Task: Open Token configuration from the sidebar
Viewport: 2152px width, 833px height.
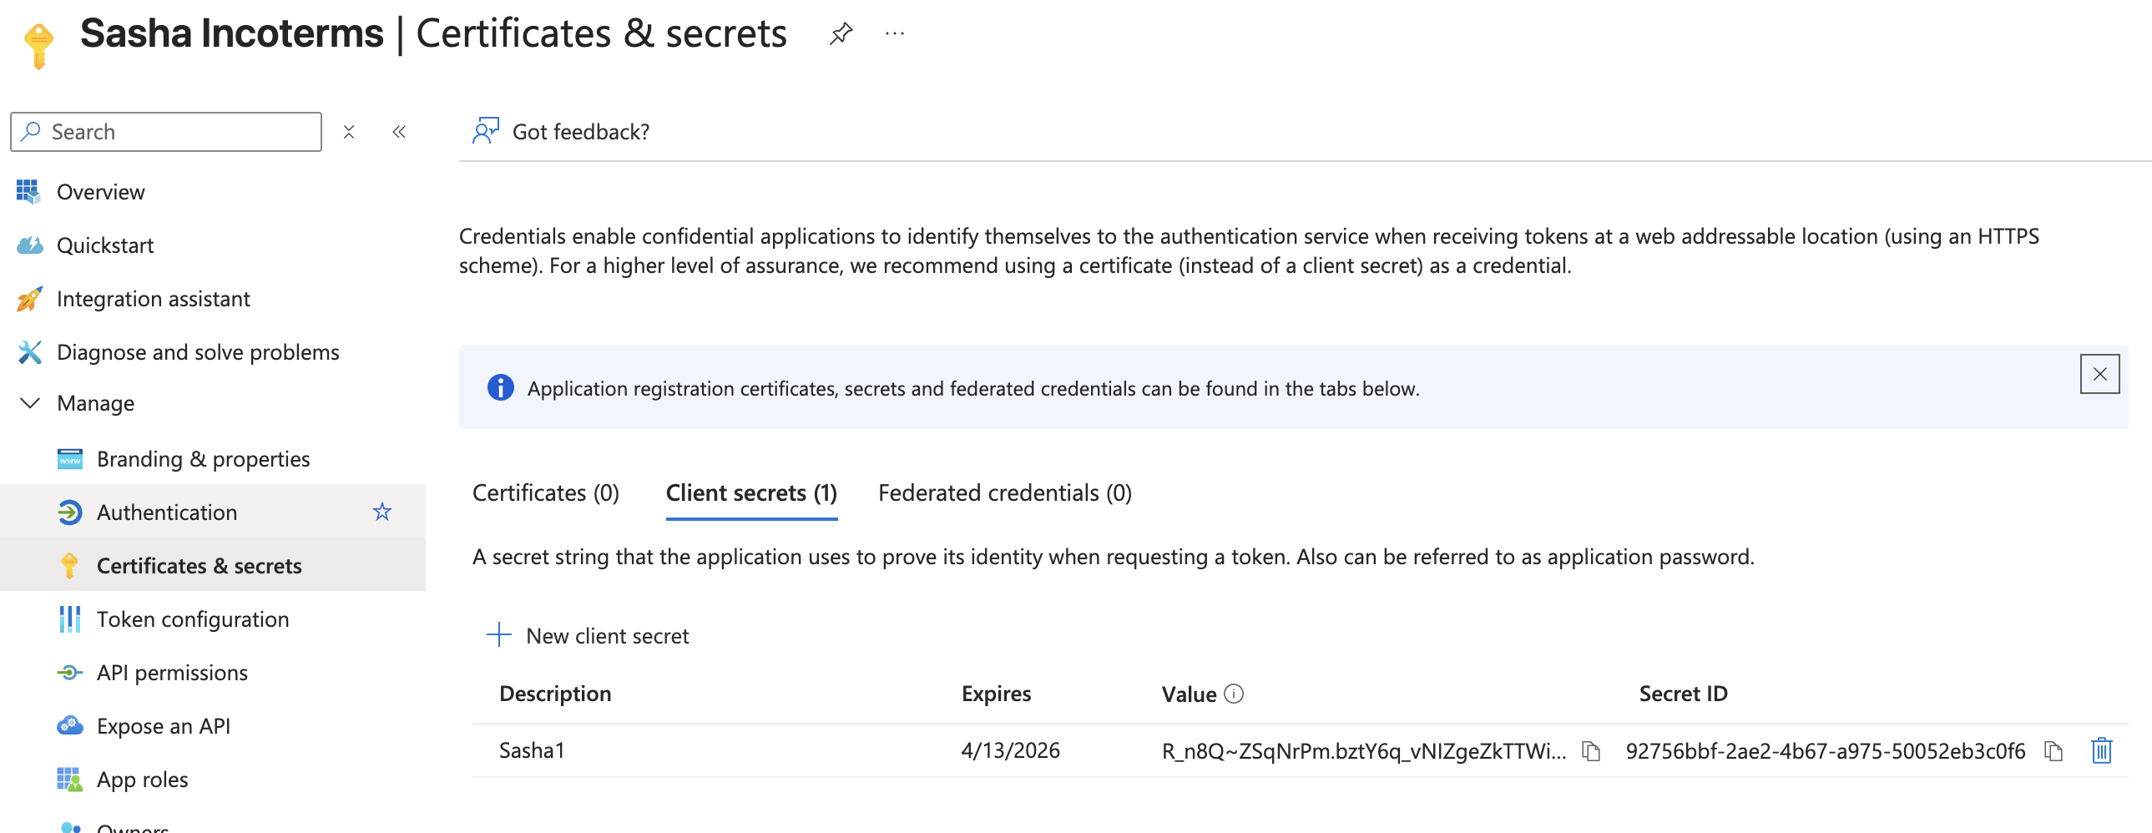Action: pyautogui.click(x=192, y=619)
